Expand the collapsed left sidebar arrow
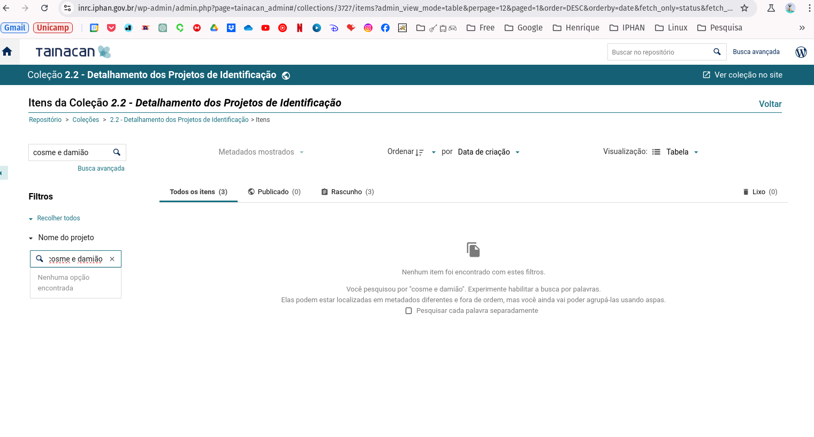This screenshot has width=814, height=437. coord(2,173)
